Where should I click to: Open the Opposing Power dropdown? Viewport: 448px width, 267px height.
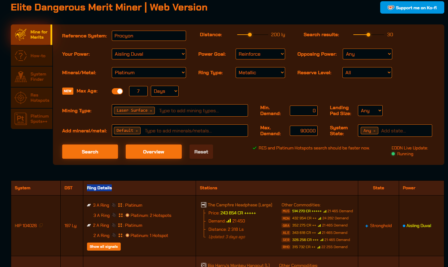tap(367, 54)
